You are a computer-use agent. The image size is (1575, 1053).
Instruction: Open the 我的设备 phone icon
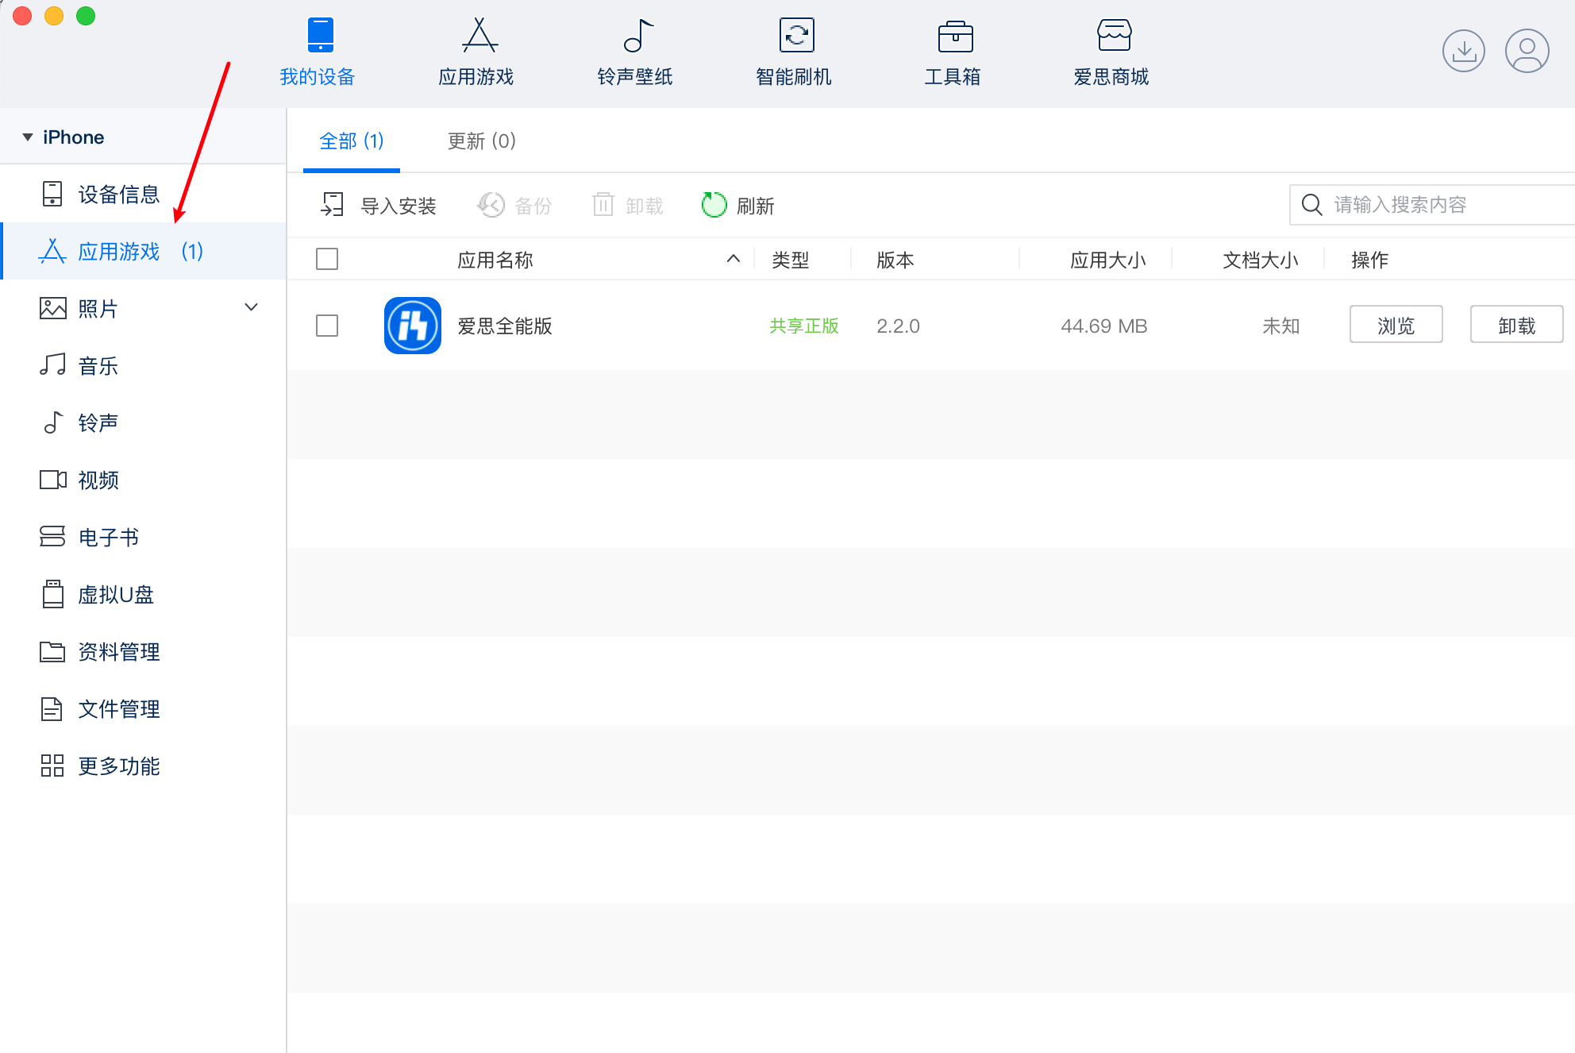[x=320, y=35]
